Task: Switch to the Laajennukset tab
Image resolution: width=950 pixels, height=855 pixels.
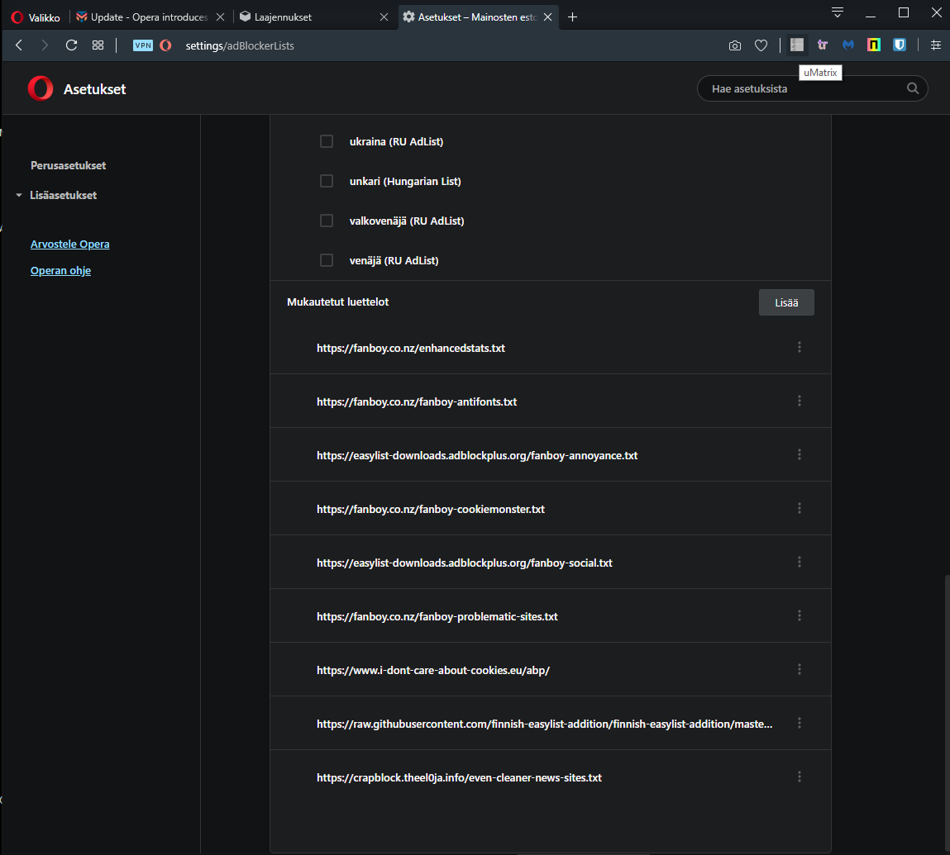Action: coord(310,17)
